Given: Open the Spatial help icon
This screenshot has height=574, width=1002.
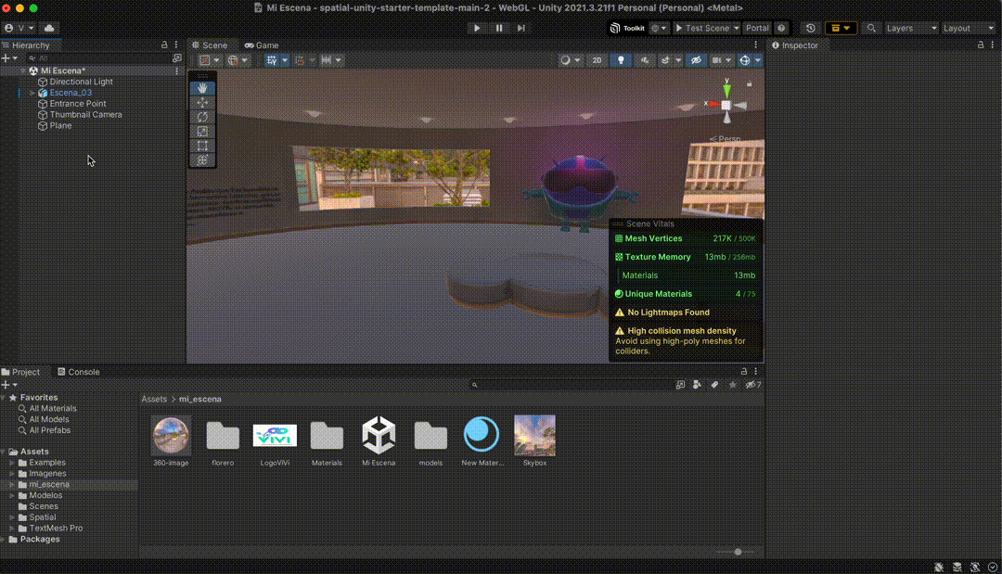Looking at the screenshot, I should coord(781,28).
